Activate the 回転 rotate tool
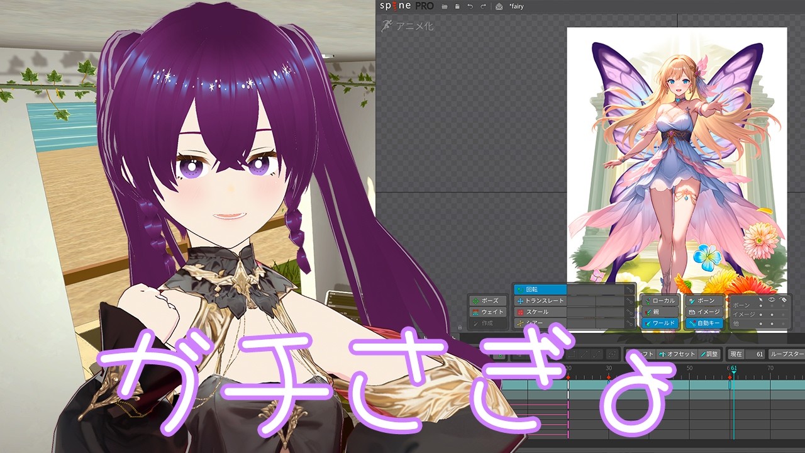Screen dimensions: 805x453 pyautogui.click(x=540, y=289)
